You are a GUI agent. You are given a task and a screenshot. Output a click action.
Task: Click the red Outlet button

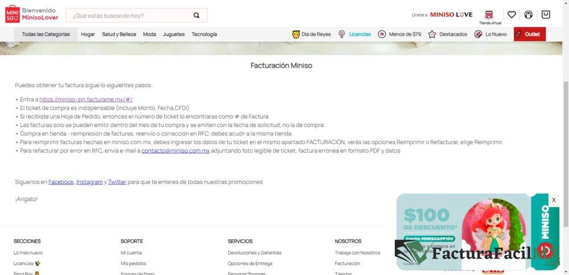pos(530,34)
